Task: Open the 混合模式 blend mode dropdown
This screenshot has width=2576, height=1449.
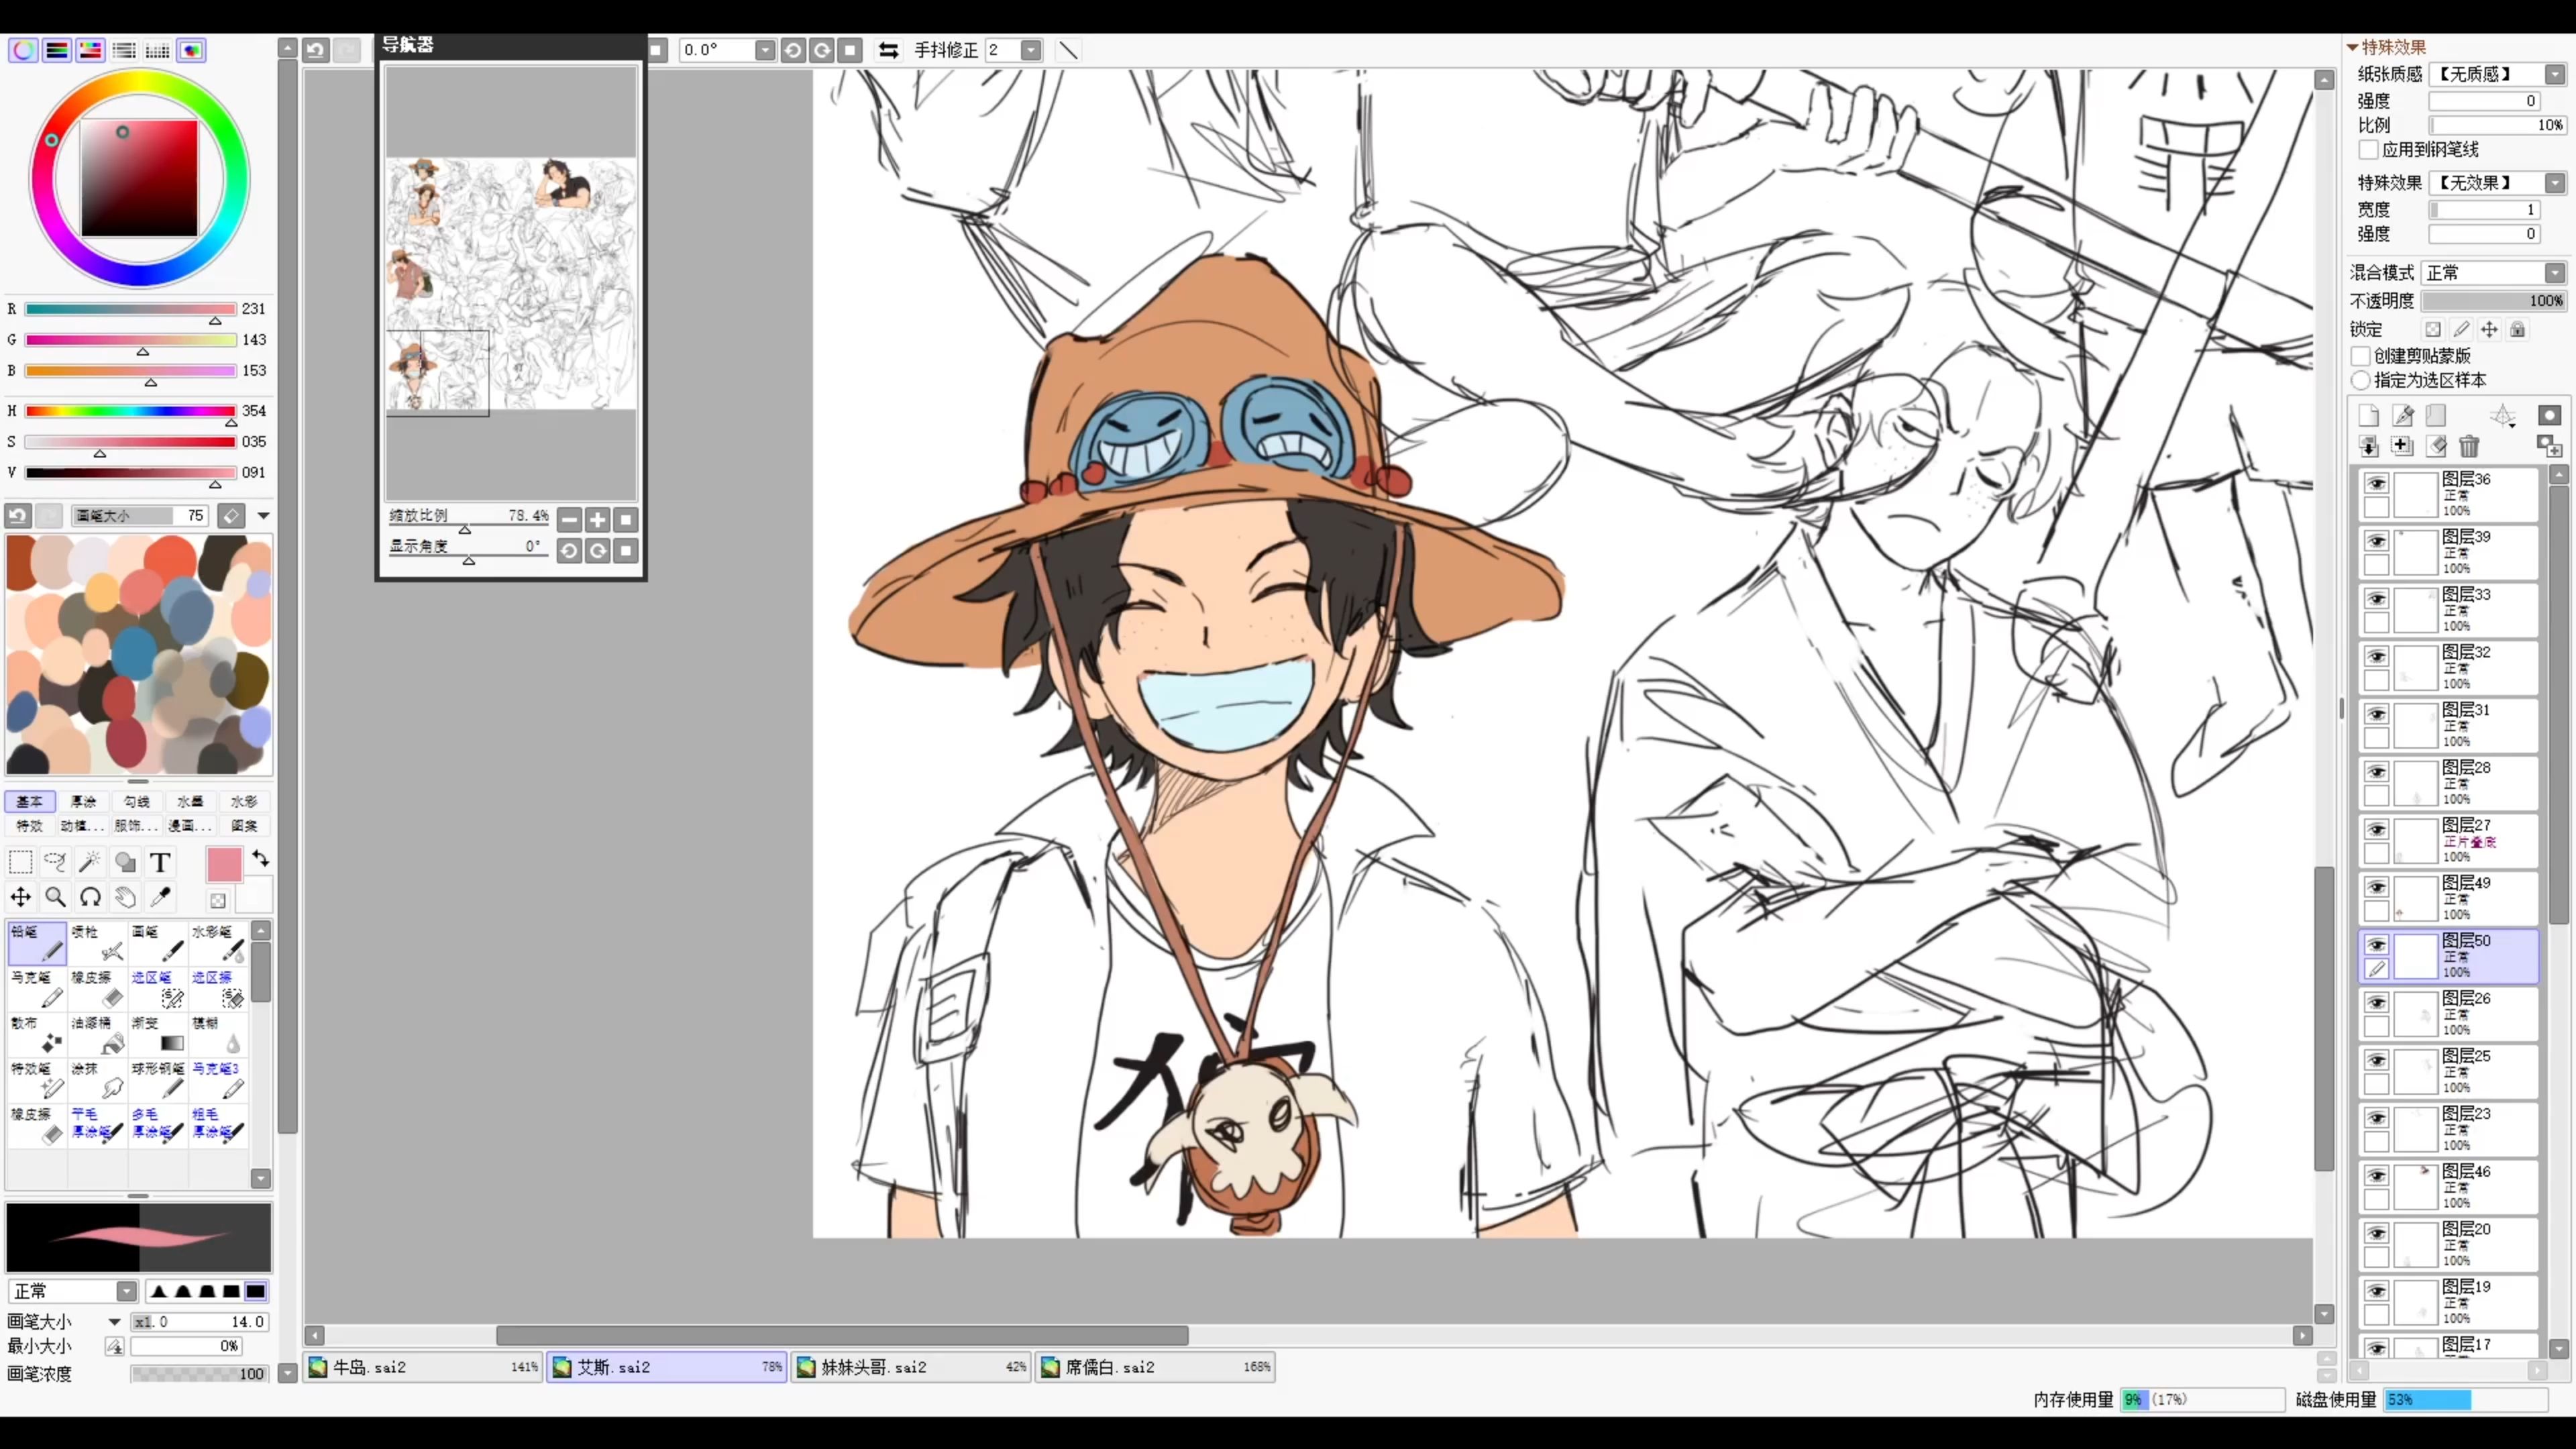Action: coord(2555,273)
